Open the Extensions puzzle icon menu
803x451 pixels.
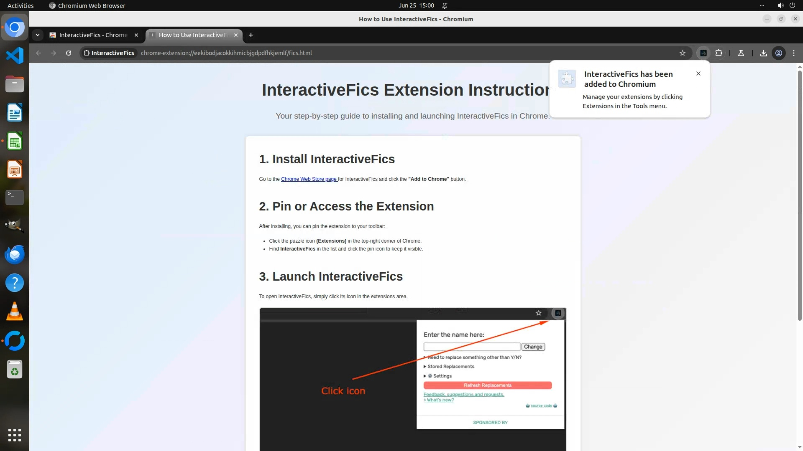coord(719,53)
